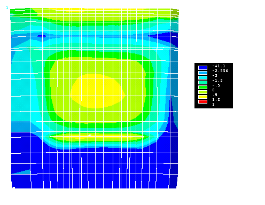Select the light blue legend swatch
This screenshot has height=205, width=265.
(202, 73)
